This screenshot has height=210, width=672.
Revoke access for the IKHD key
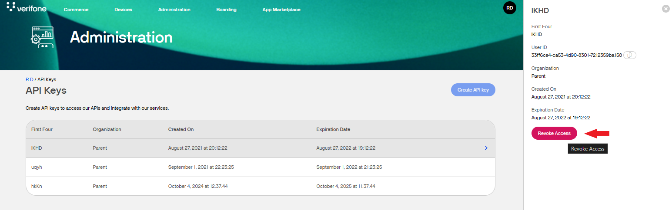point(554,133)
